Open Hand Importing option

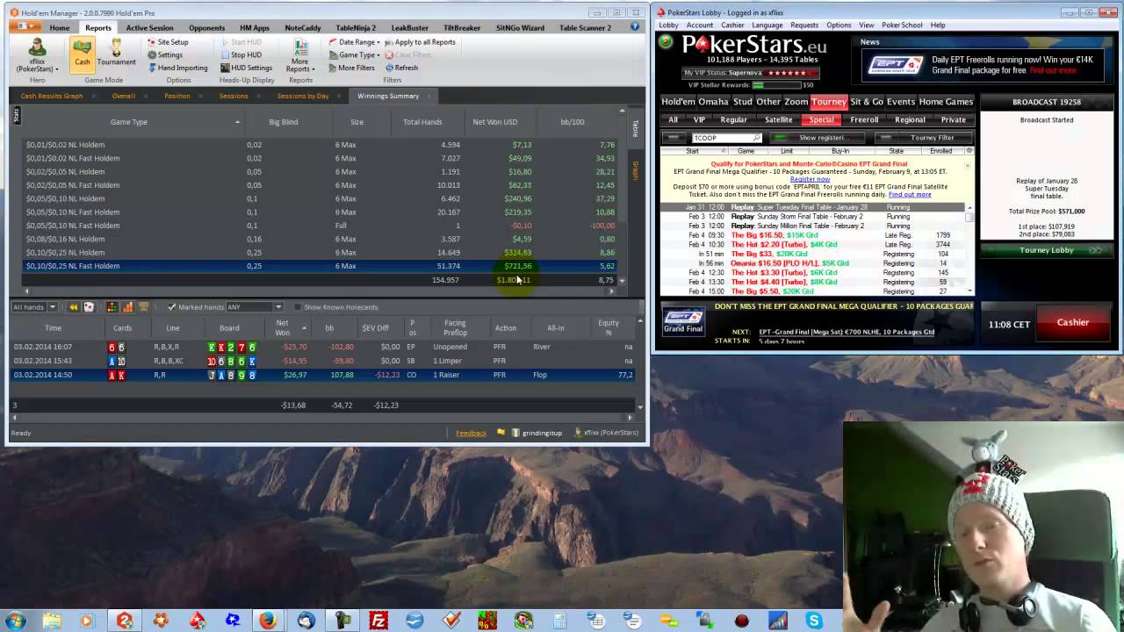177,68
